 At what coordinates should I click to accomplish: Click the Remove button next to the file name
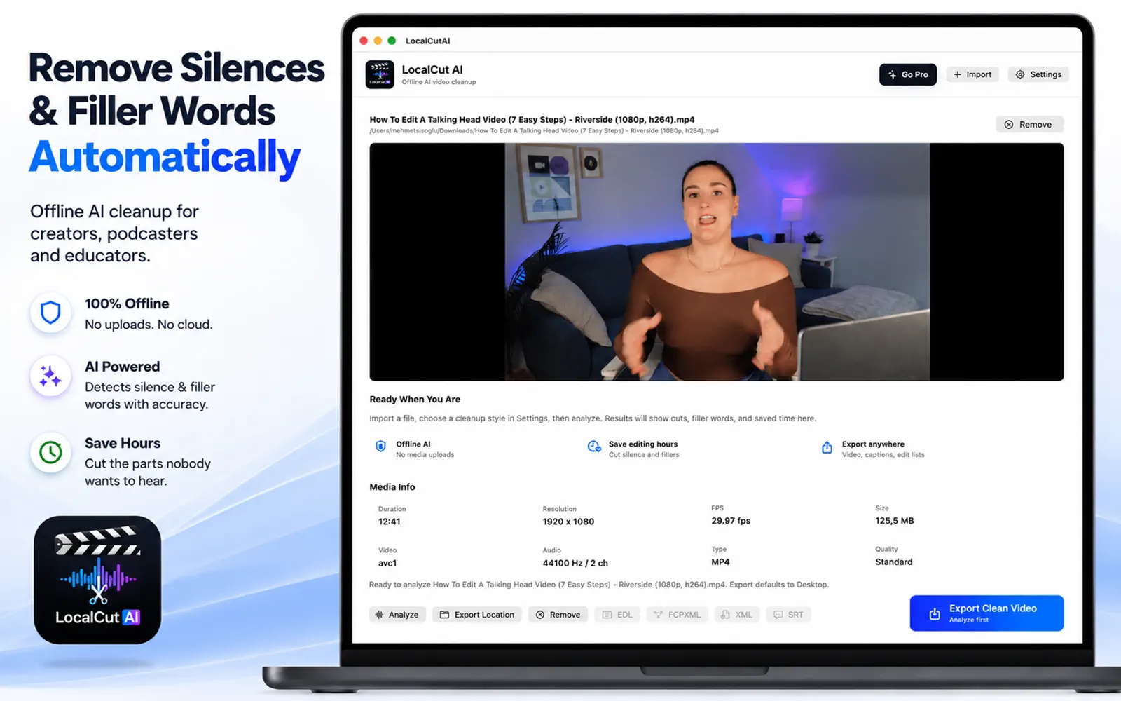[1029, 125]
